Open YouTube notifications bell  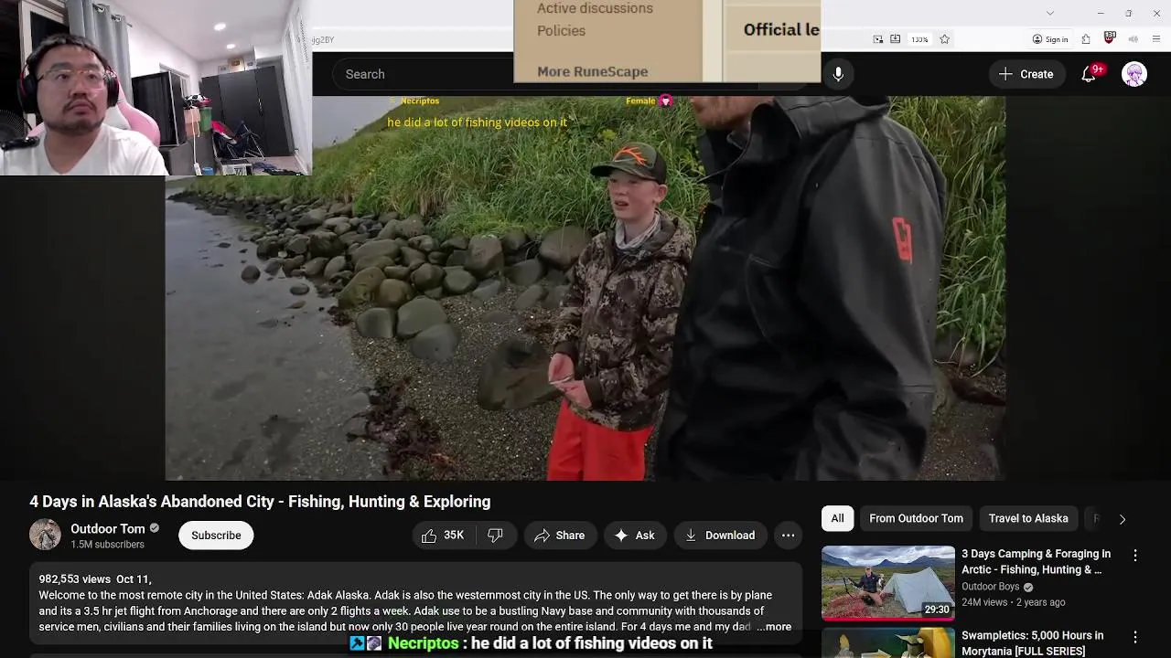coord(1089,74)
